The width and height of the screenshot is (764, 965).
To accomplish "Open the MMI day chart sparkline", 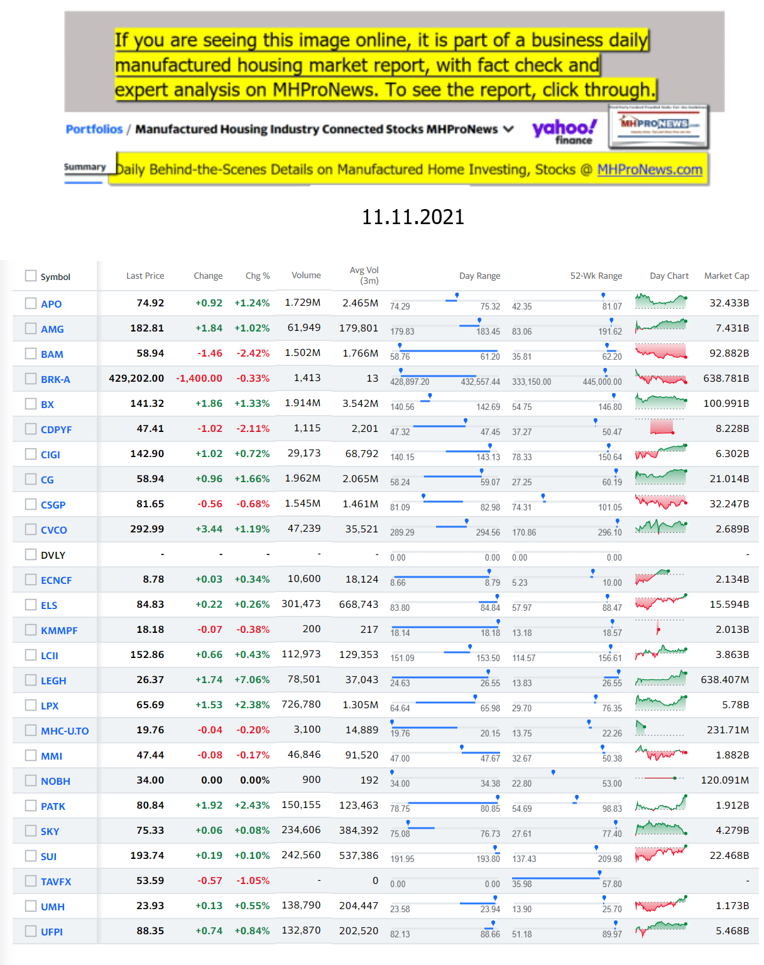I will (661, 753).
